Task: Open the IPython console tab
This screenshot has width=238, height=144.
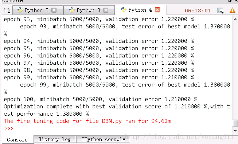Action: [x=104, y=139]
